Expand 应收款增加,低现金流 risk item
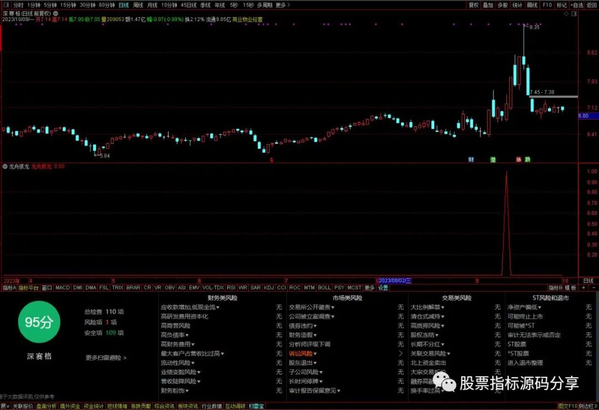Viewport: 599px width, 410px height. point(190,307)
